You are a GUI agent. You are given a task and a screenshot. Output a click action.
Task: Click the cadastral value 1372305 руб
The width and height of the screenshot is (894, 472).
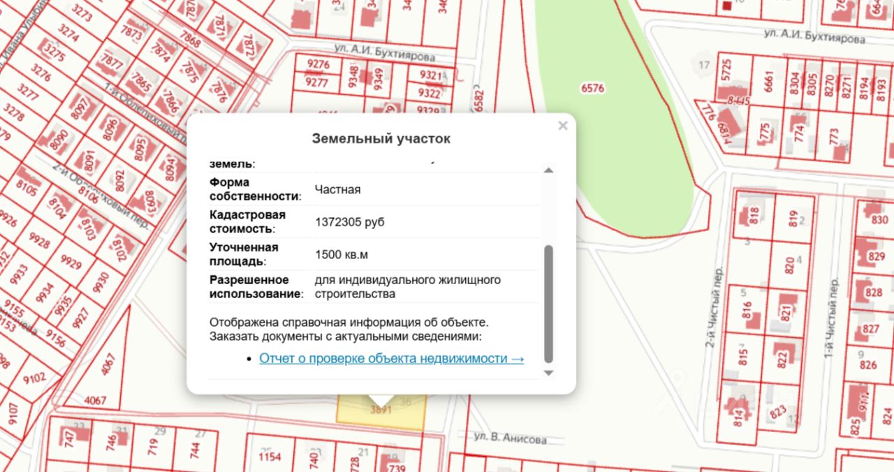point(349,222)
